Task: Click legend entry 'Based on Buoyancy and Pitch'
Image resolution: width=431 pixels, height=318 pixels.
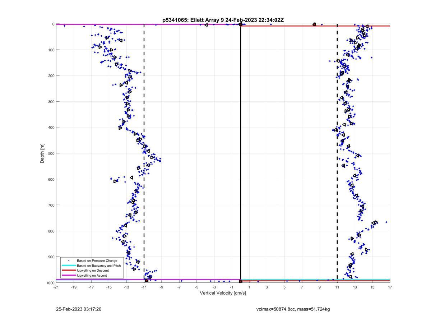Action: coord(99,266)
